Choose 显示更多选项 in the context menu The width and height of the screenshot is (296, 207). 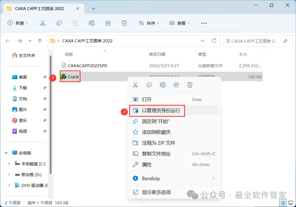(x=174, y=192)
